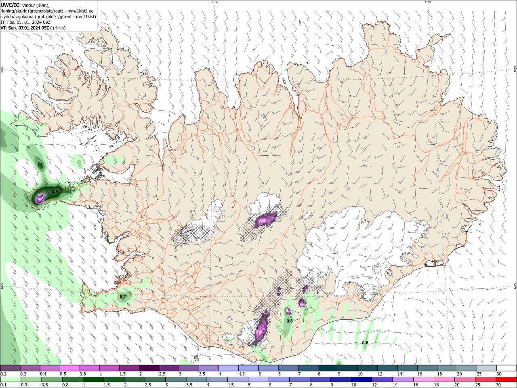Select the darkest green 1 swatch in lower legend row
Viewport: 517px width, 388px height.
pyautogui.click(x=93, y=380)
